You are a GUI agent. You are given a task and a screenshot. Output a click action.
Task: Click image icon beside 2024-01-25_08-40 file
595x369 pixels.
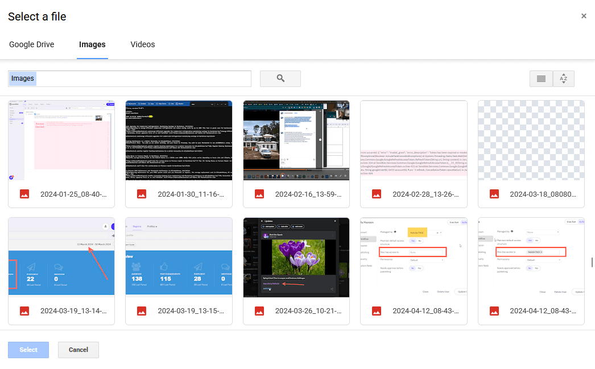pos(24,194)
